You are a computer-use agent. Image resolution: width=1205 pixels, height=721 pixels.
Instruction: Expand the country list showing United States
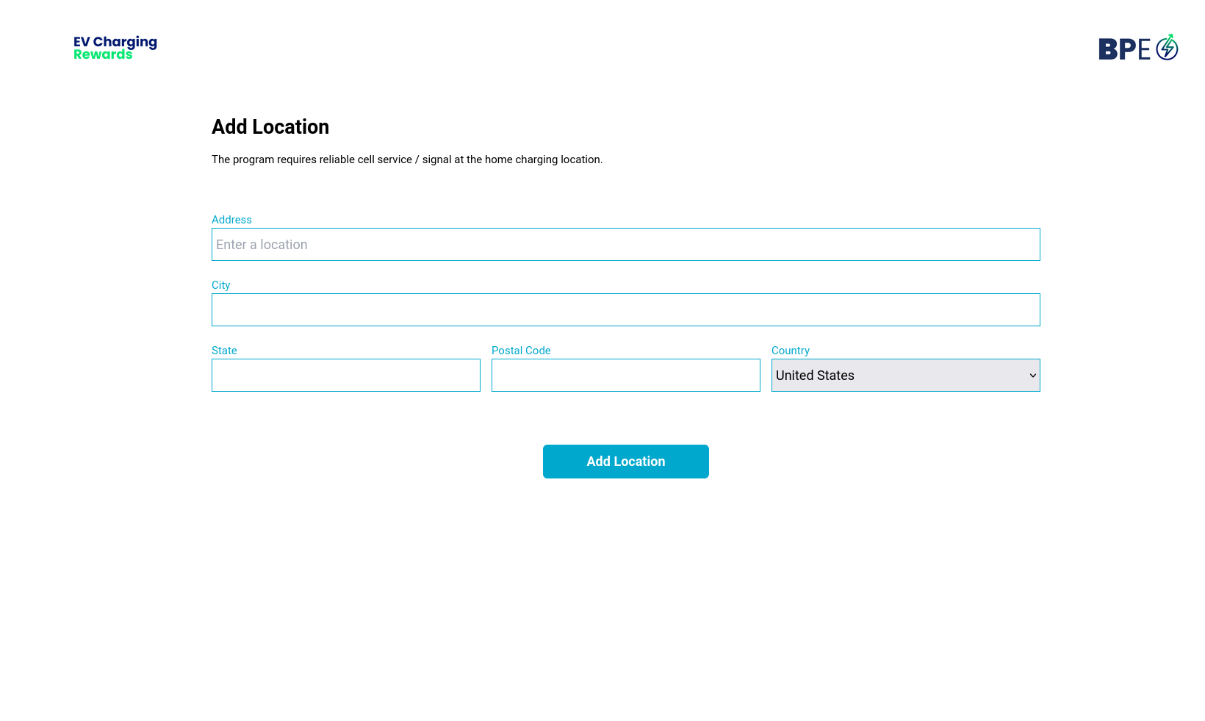(905, 375)
